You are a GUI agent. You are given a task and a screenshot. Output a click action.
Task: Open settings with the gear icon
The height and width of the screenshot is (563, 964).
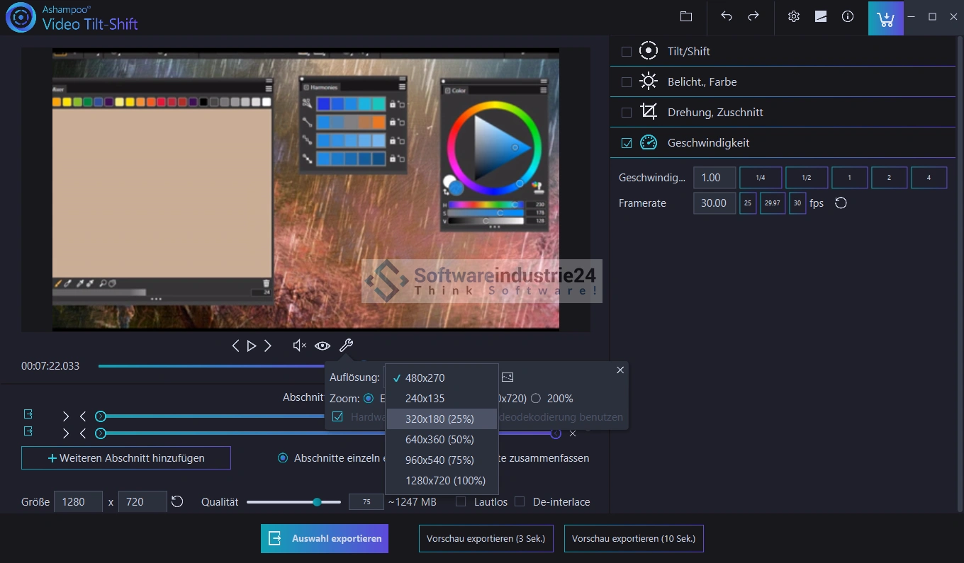coord(794,16)
